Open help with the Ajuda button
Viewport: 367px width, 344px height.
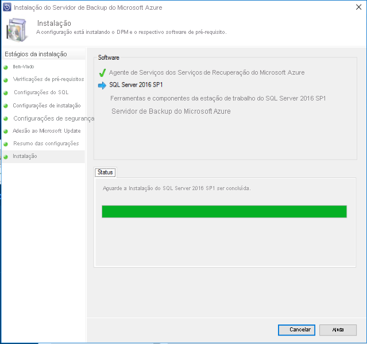tap(338, 330)
